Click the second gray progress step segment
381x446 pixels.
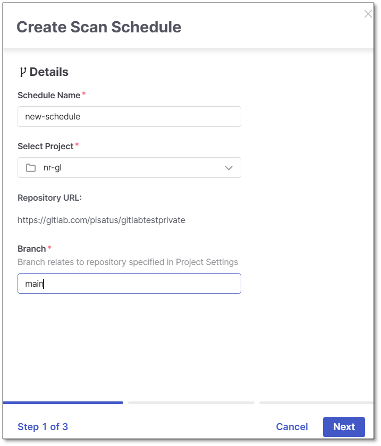pyautogui.click(x=191, y=403)
